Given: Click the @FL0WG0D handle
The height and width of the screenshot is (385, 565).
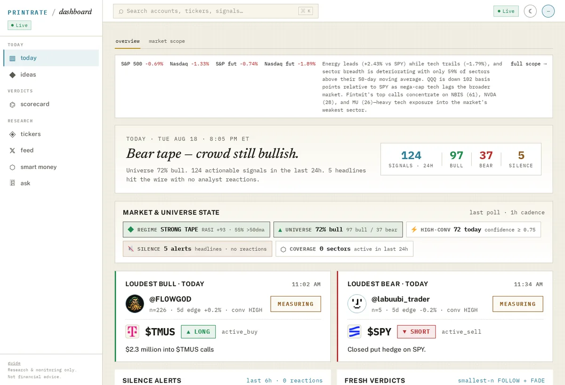Looking at the screenshot, I should (170, 299).
